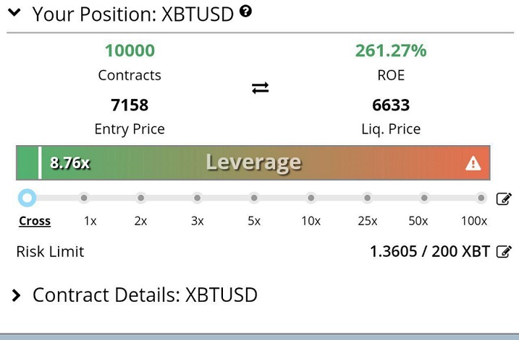Click the swap arrows icon between Contracts and ROE
519x340 pixels.
[260, 88]
